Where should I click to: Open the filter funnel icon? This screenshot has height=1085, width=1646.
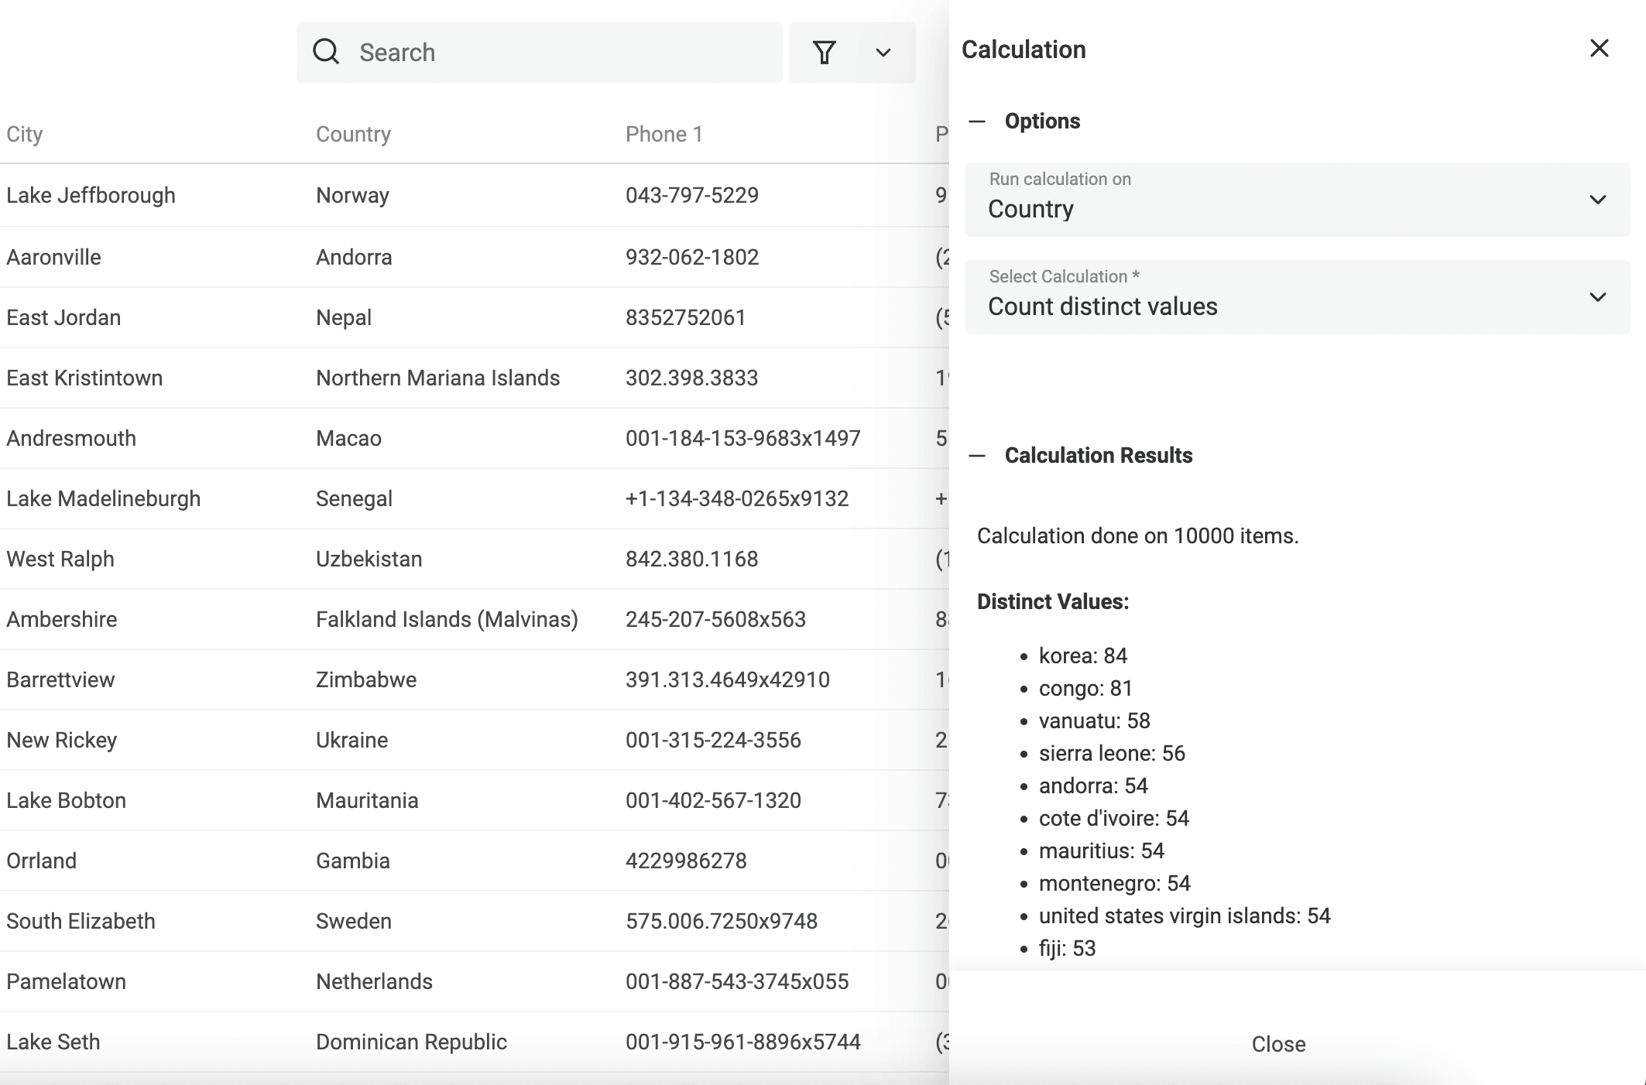[825, 53]
